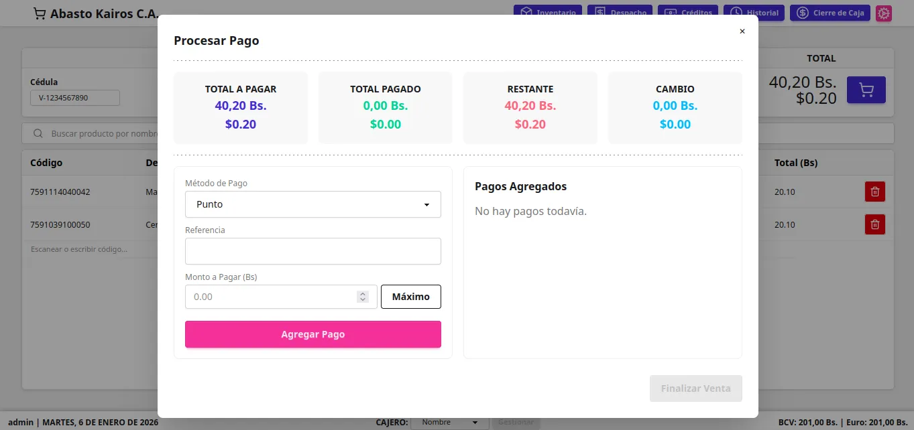Expand the Método de Pago dropdown
The height and width of the screenshot is (430, 914).
coord(312,204)
